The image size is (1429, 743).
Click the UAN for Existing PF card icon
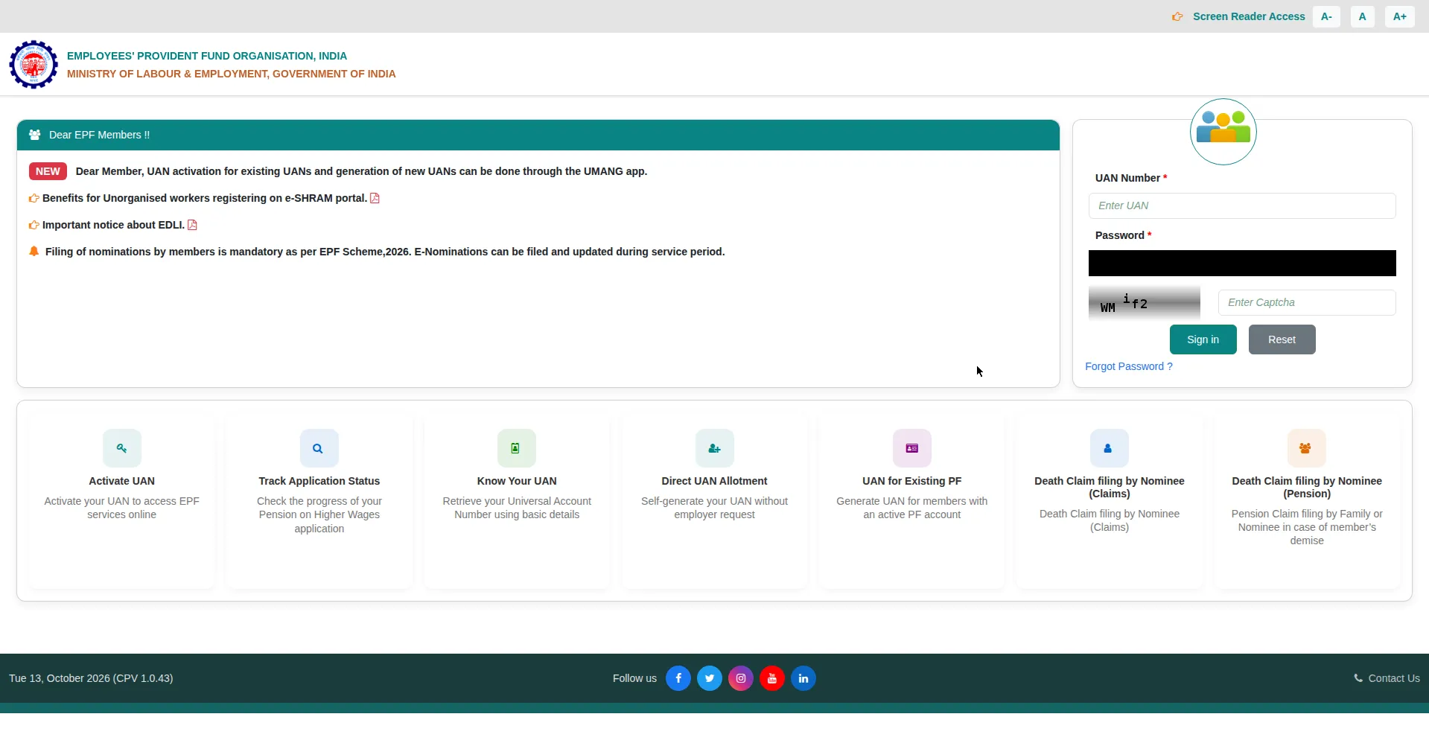tap(912, 448)
